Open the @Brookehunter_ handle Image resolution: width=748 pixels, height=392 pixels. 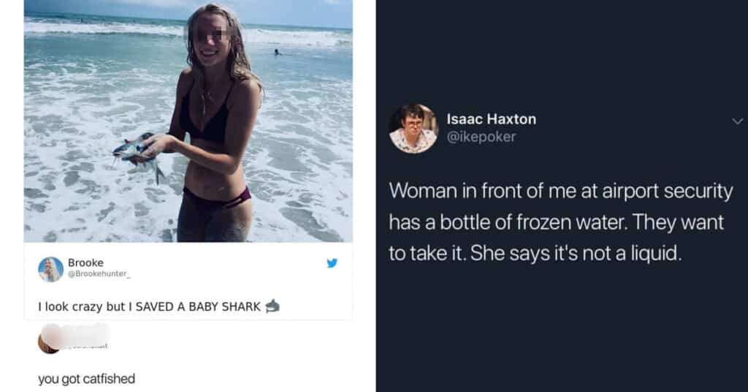pos(99,274)
